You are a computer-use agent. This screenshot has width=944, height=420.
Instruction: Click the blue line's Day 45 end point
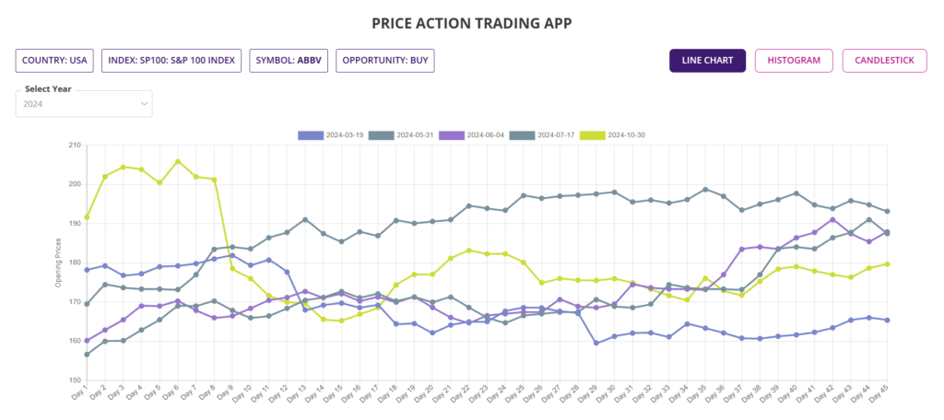point(887,321)
